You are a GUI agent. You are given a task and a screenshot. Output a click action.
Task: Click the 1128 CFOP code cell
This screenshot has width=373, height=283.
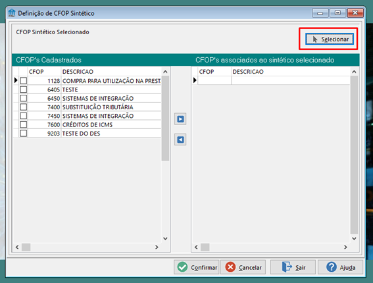coord(44,81)
